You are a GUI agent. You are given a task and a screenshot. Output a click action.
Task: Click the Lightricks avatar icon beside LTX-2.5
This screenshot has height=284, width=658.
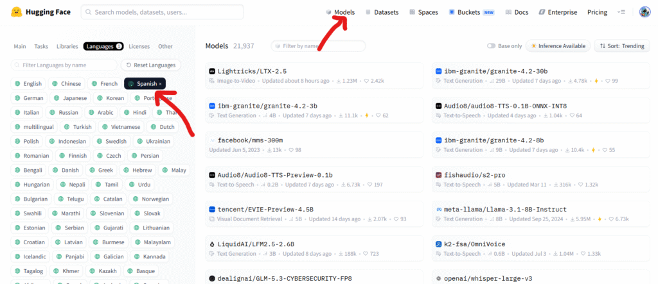[x=212, y=71]
